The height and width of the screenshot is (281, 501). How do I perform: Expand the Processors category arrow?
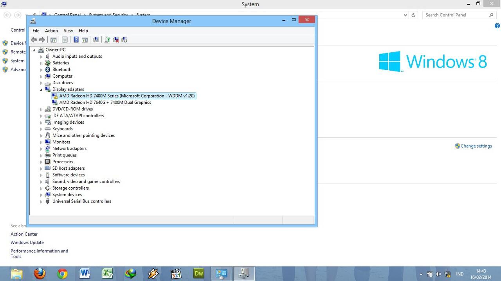pyautogui.click(x=41, y=162)
